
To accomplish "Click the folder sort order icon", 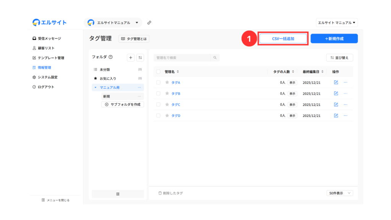I will tap(140, 57).
